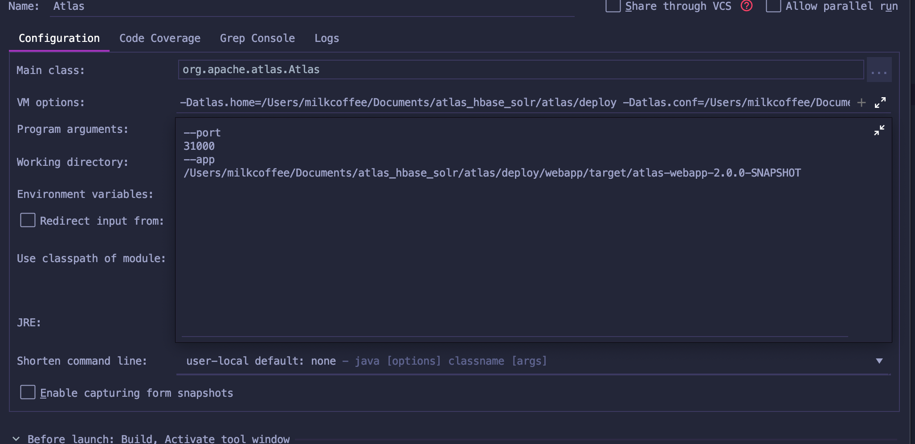Click the --app argument line
Screen dimensions: 915x444
pos(199,160)
